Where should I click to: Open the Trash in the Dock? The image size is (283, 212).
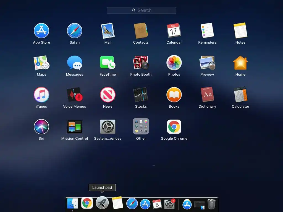pyautogui.click(x=211, y=204)
